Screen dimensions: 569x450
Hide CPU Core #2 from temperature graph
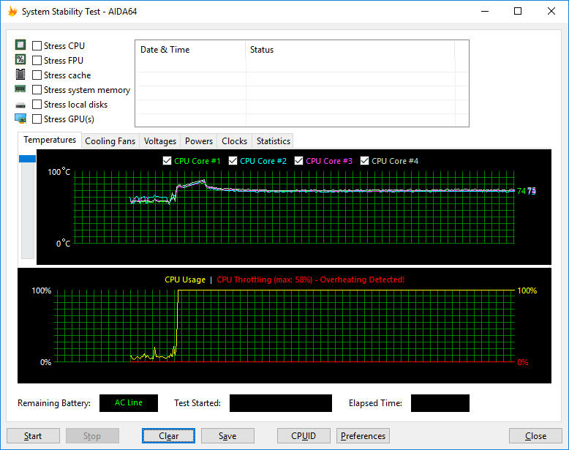pyautogui.click(x=233, y=161)
